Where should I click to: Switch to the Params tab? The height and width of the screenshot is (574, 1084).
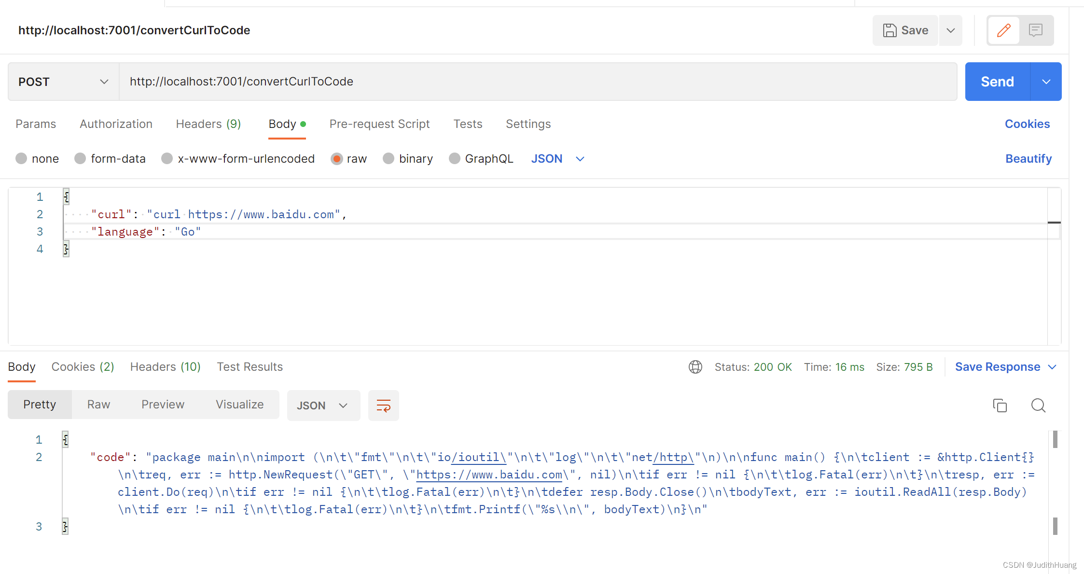pos(36,124)
